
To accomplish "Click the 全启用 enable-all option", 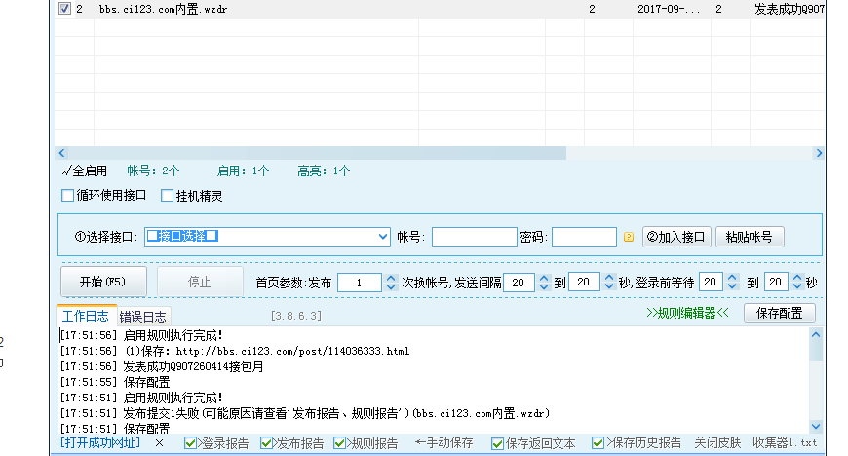I will [x=85, y=171].
